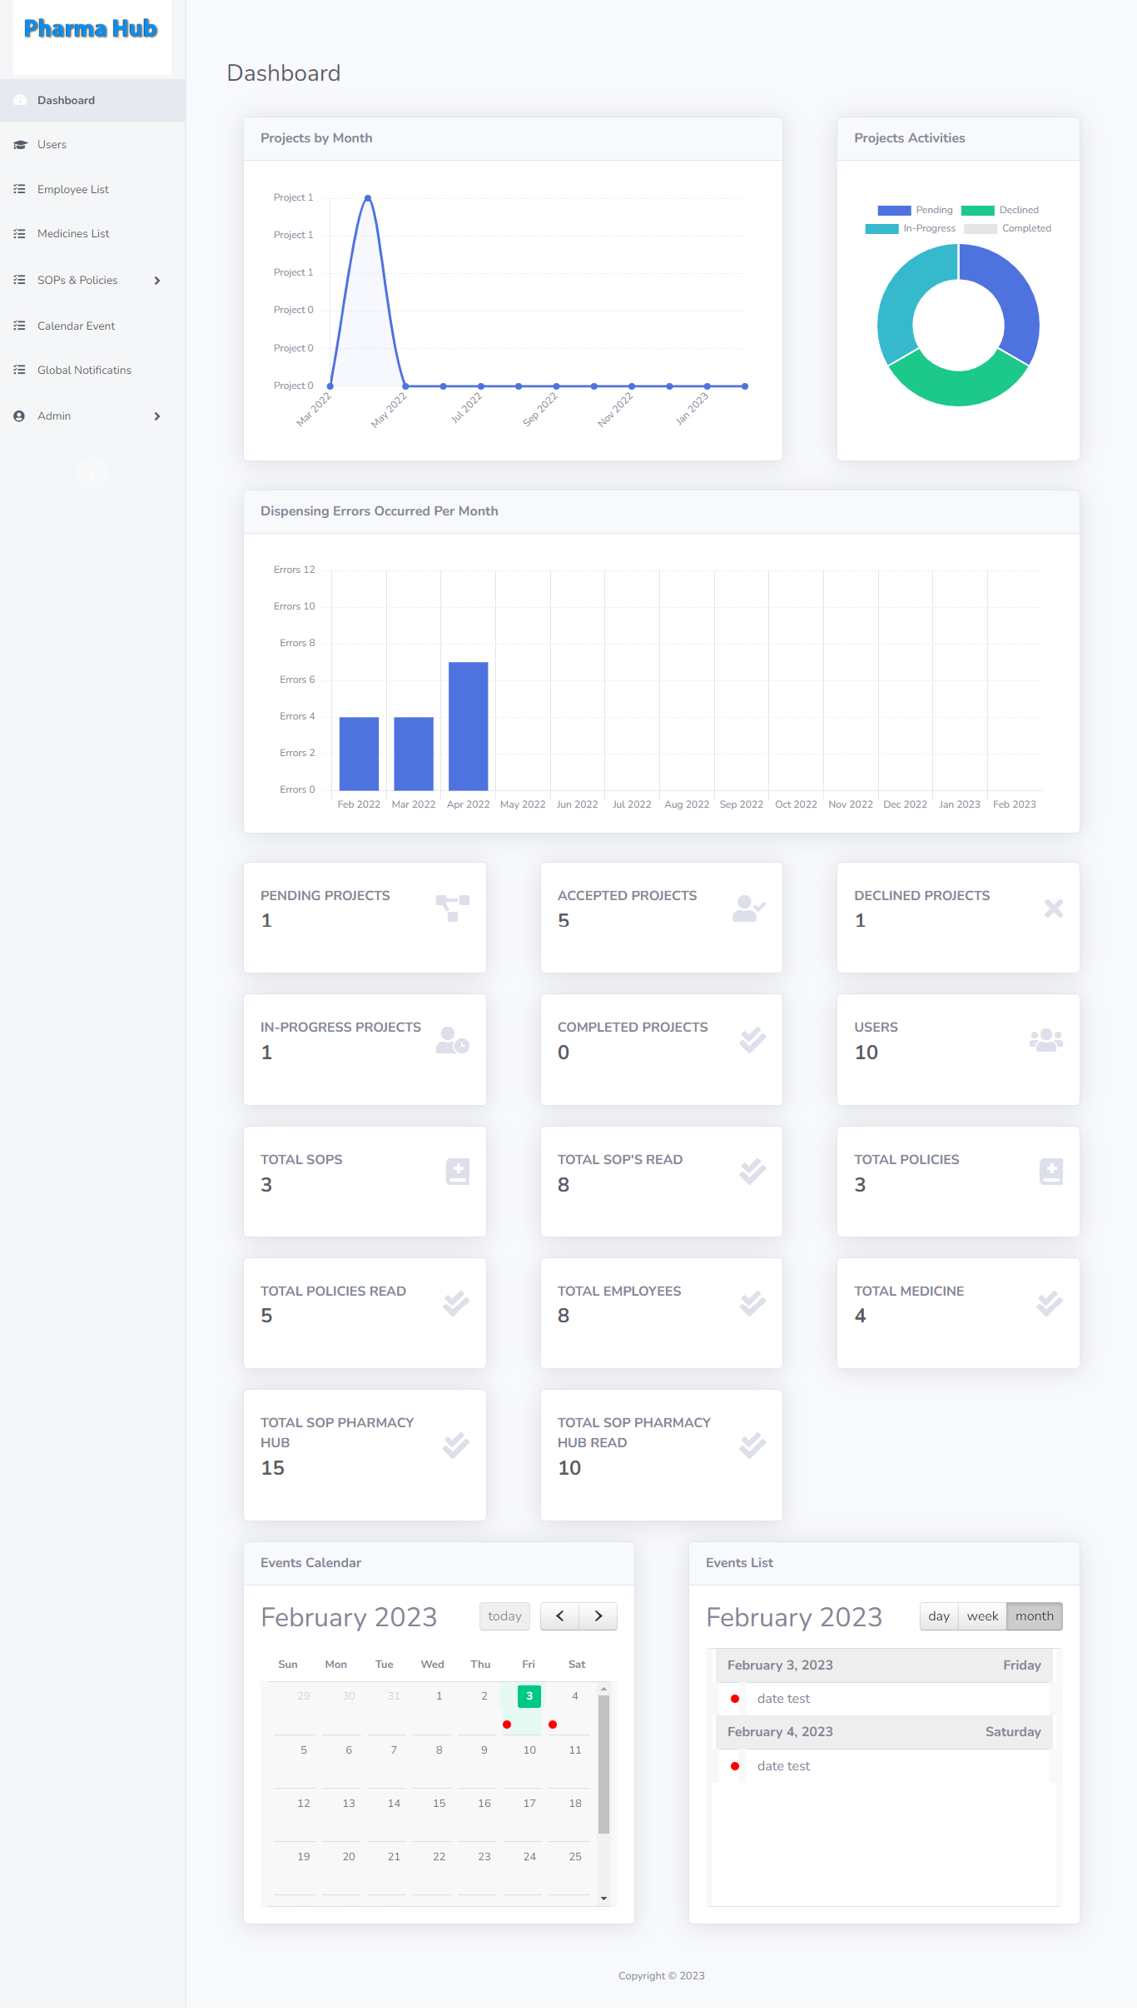1137x2011 pixels.
Task: Select day 24 in Events Calendar
Action: coord(529,1858)
